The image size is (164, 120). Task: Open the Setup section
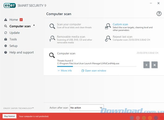pos(13,46)
